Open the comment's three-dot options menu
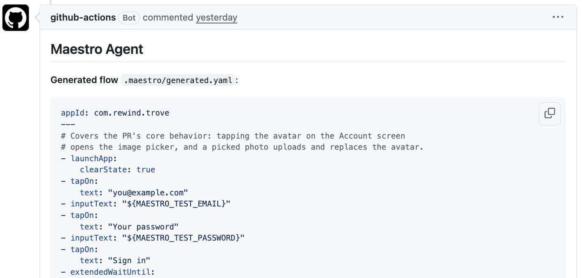This screenshot has width=582, height=278. tap(558, 17)
